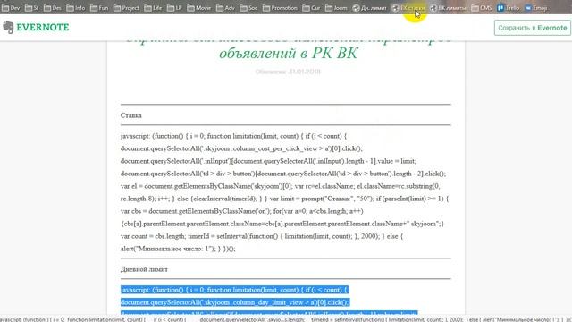Click the Сохранить в Evernote button
This screenshot has width=572, height=322.
[533, 28]
